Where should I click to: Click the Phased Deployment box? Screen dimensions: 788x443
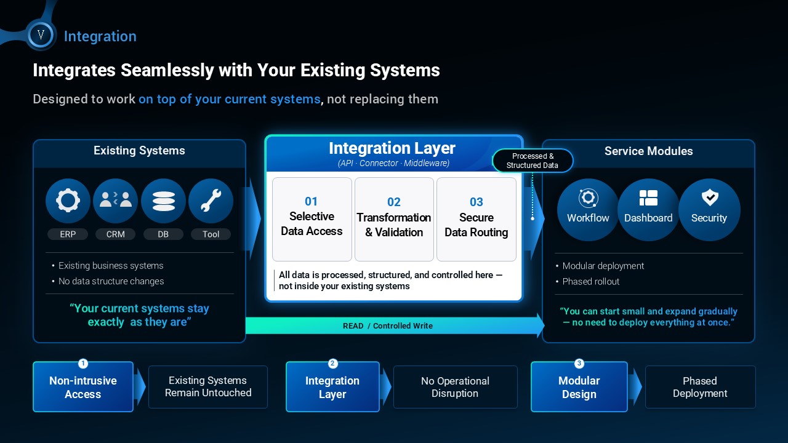click(x=700, y=387)
